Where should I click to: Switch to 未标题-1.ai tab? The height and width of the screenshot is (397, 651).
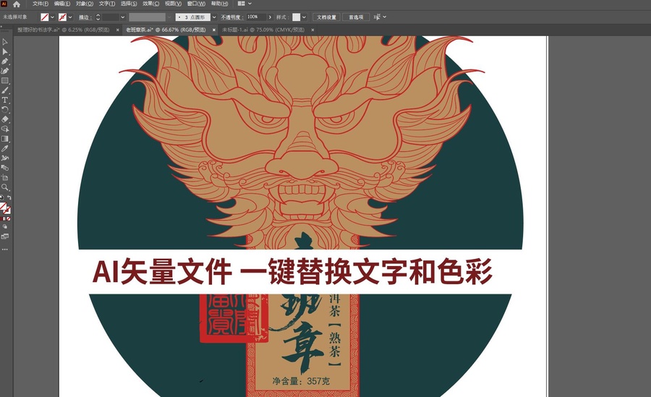tap(263, 30)
